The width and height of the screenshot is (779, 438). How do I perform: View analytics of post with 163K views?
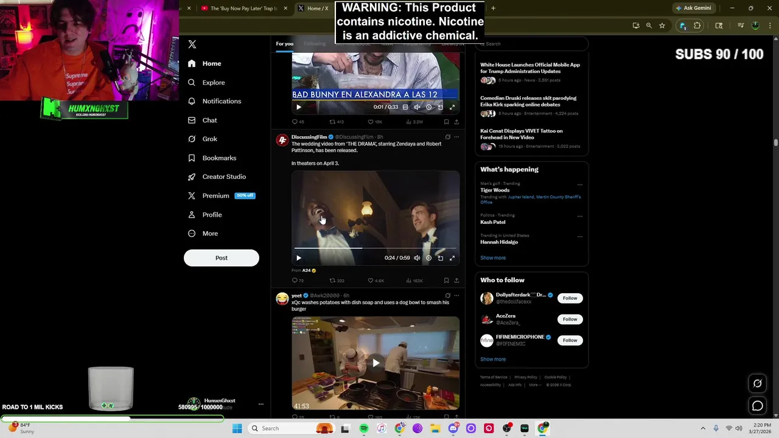(x=414, y=280)
